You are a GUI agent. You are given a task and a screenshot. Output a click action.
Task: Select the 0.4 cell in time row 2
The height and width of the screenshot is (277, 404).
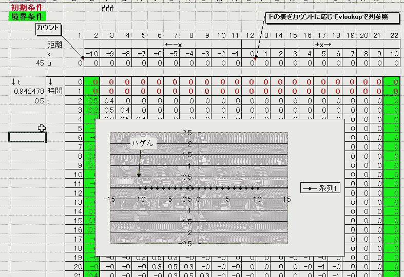(x=108, y=101)
